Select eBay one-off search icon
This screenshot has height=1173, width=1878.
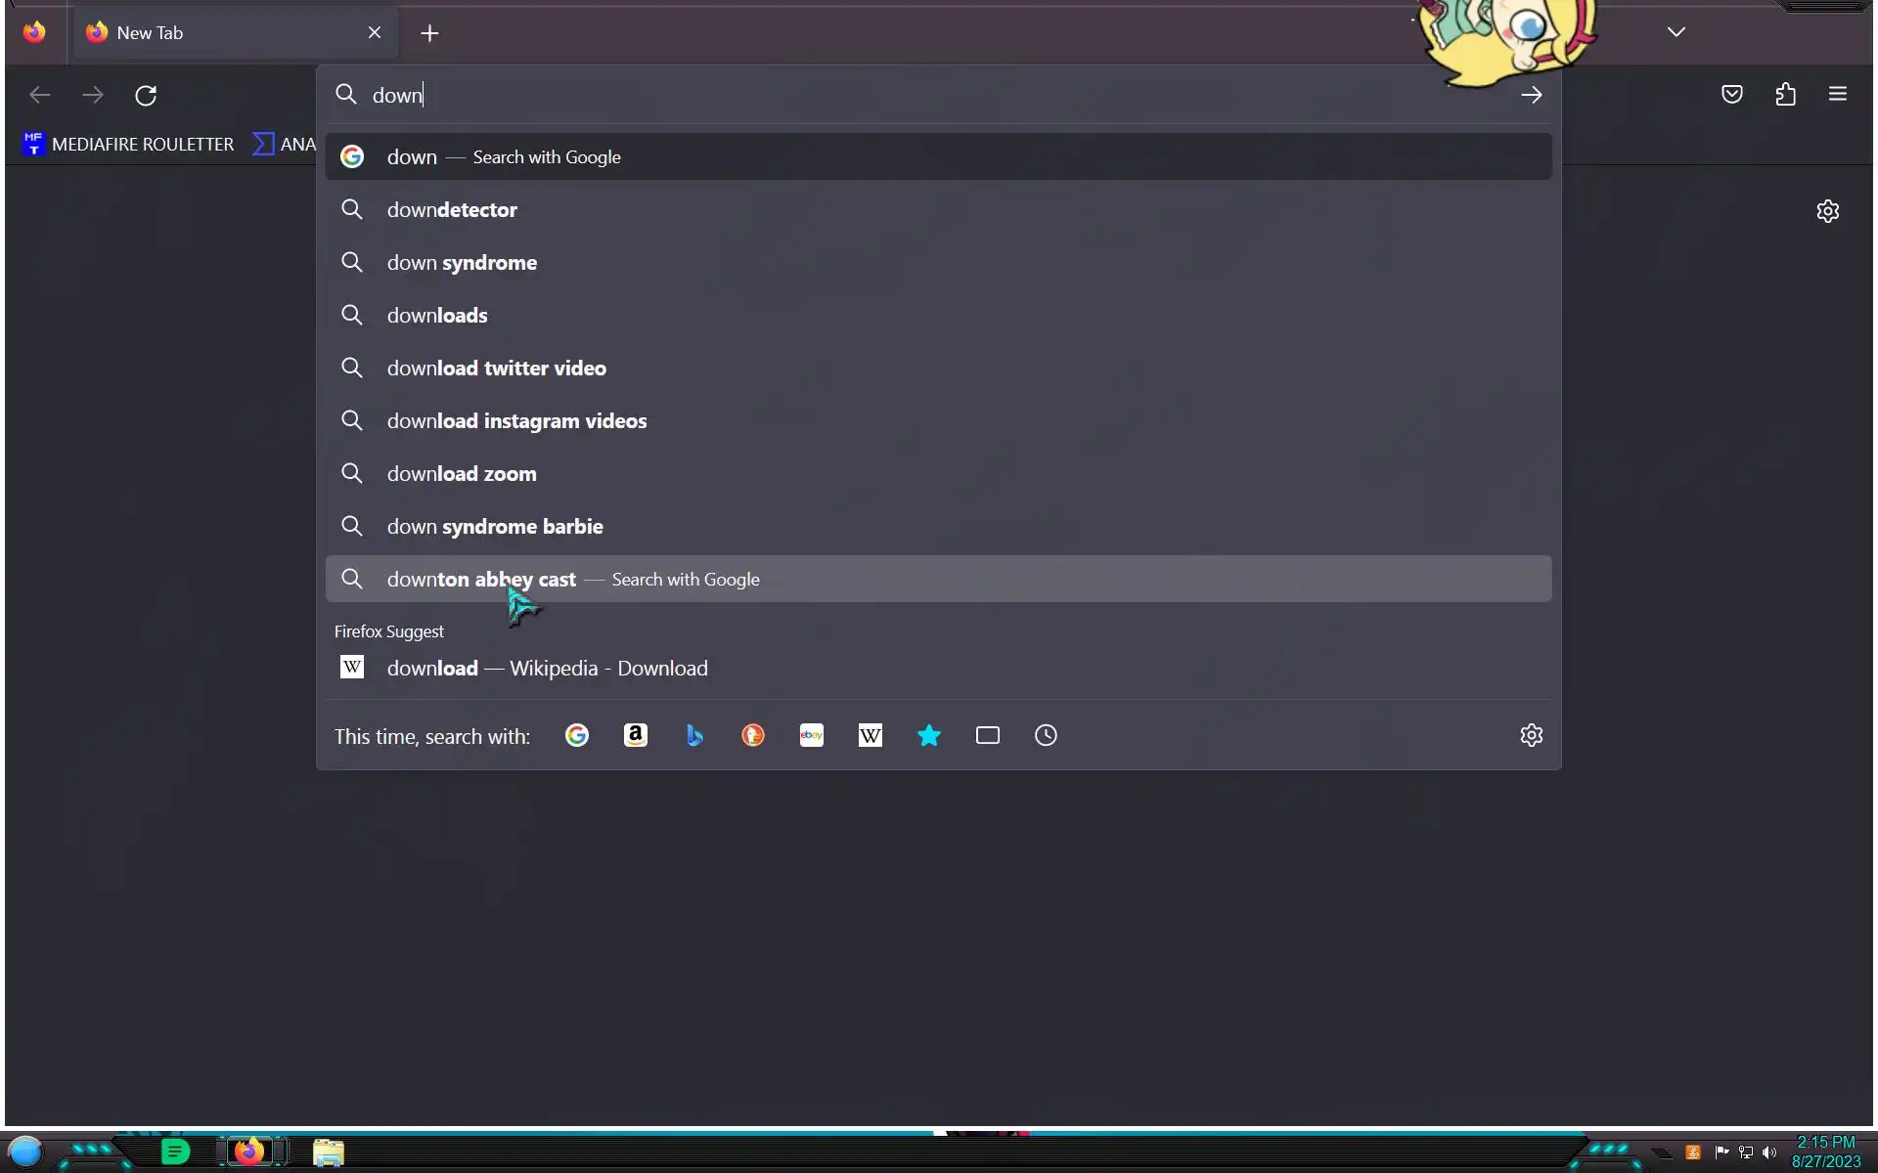coord(812,735)
